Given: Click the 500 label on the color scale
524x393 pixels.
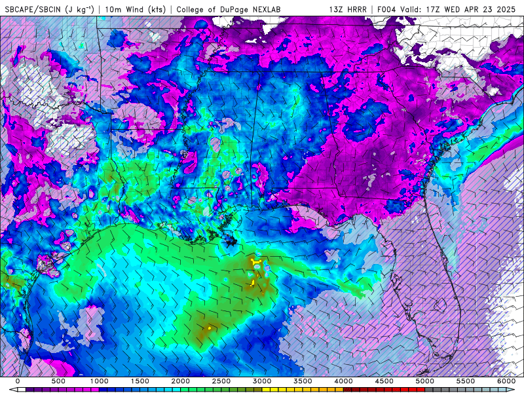Looking at the screenshot, I should (x=58, y=381).
